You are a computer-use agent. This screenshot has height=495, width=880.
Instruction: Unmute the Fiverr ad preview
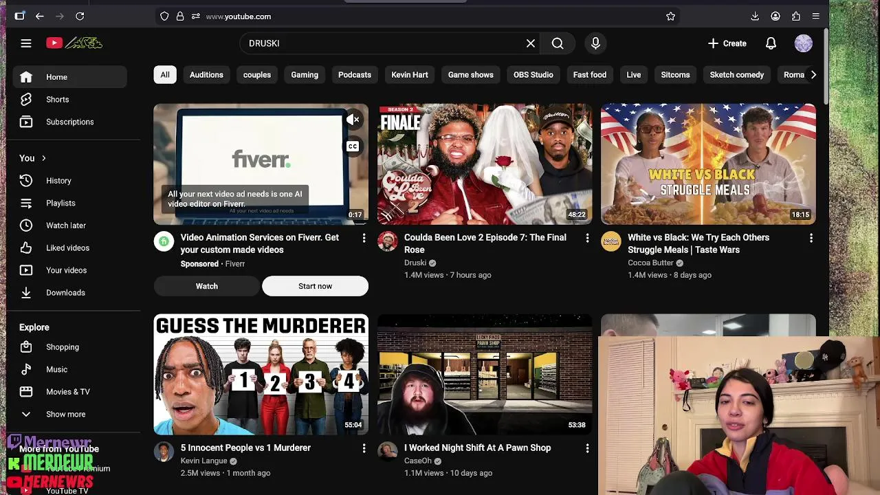click(x=353, y=120)
